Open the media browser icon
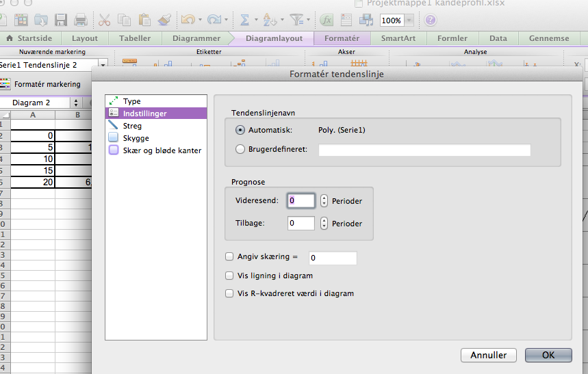The image size is (588, 374). [x=366, y=20]
